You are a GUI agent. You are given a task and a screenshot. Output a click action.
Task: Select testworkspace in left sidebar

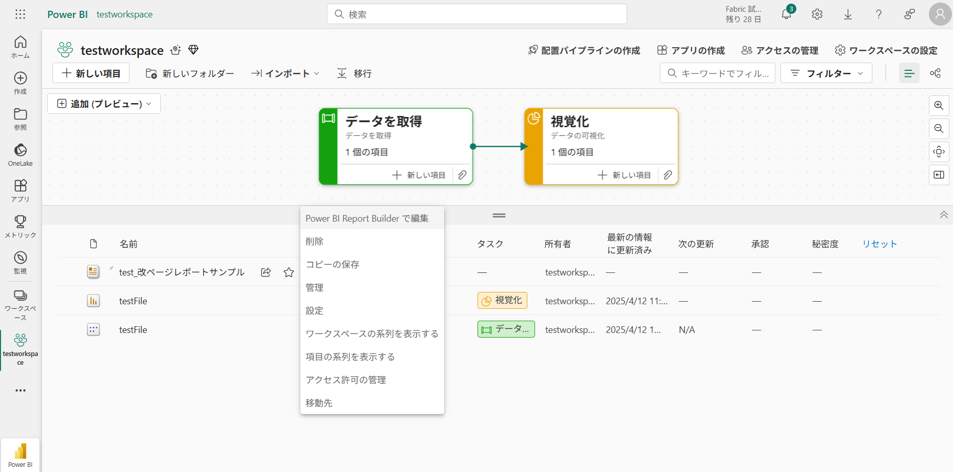[21, 349]
